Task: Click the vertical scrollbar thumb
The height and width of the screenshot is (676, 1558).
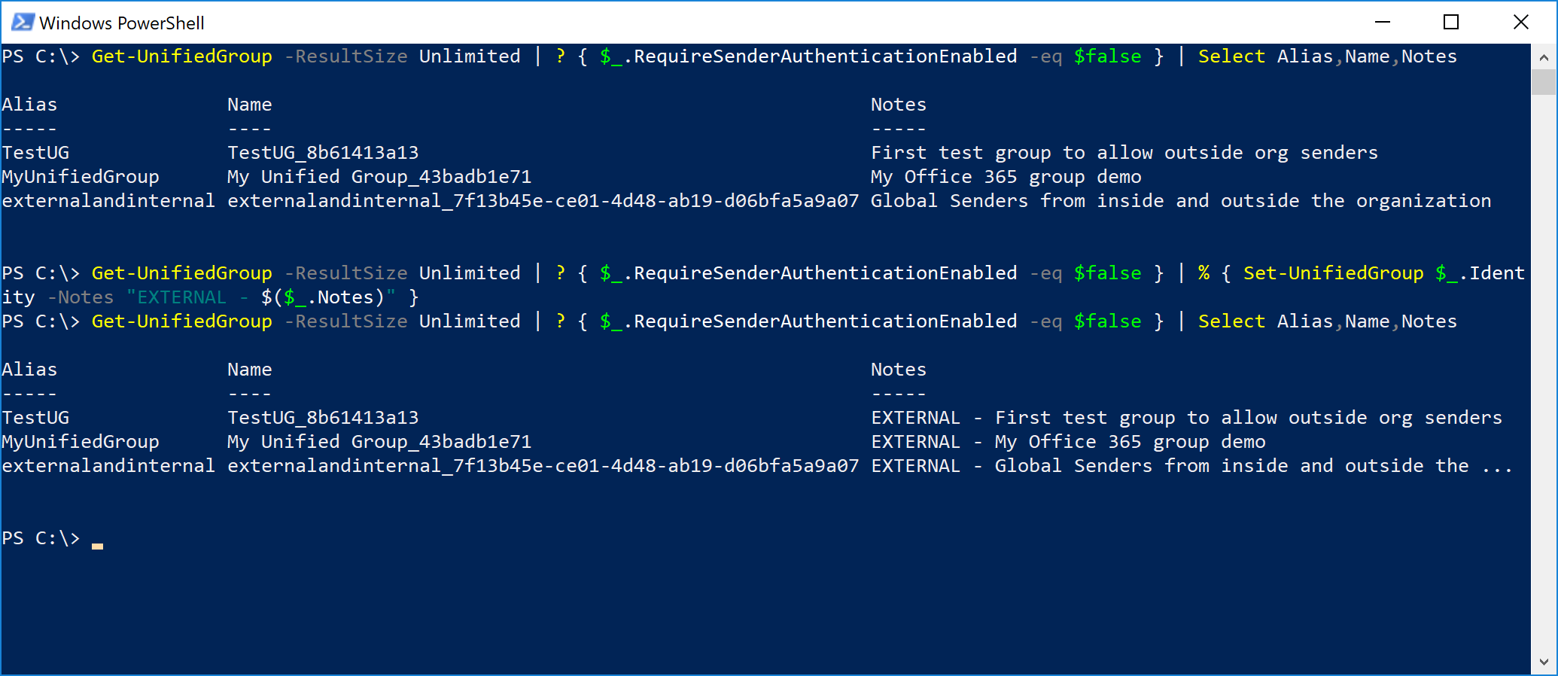Action: [x=1544, y=82]
